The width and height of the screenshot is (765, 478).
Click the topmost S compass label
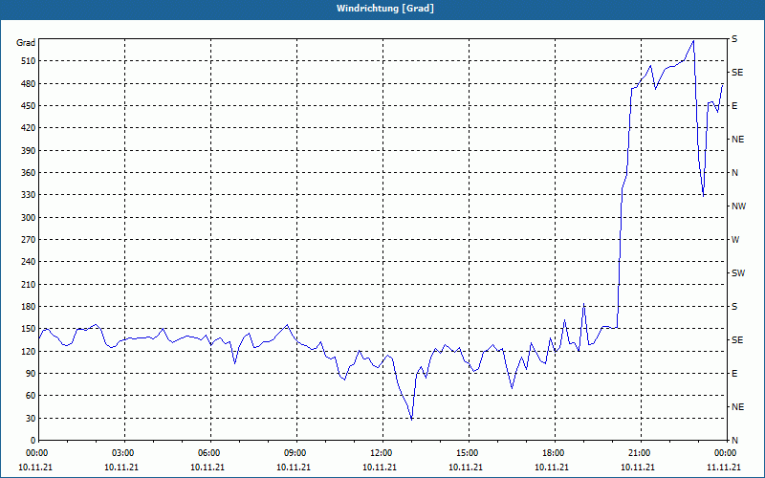(734, 39)
